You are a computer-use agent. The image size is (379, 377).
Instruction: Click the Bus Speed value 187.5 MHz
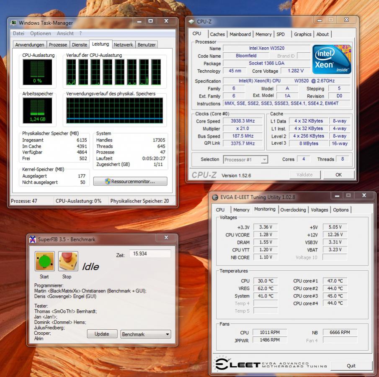(242, 136)
